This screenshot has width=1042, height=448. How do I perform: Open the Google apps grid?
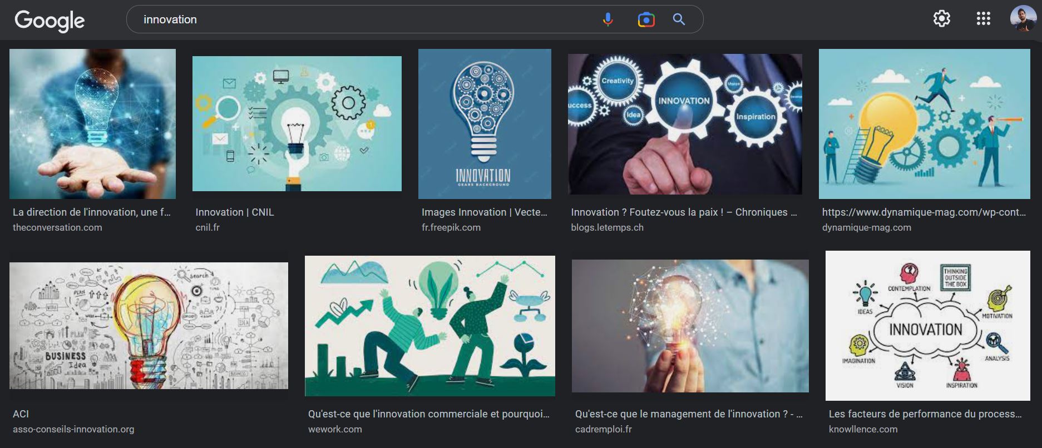(983, 19)
